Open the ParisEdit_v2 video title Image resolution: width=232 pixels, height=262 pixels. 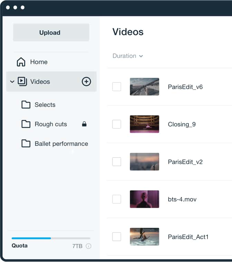185,162
